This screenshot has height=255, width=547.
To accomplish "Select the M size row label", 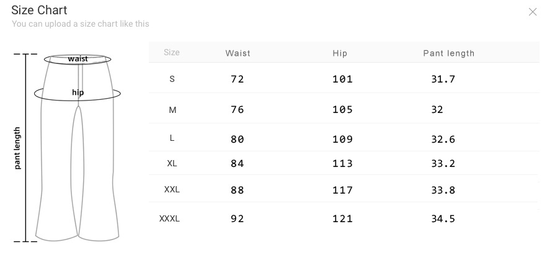I will [172, 110].
